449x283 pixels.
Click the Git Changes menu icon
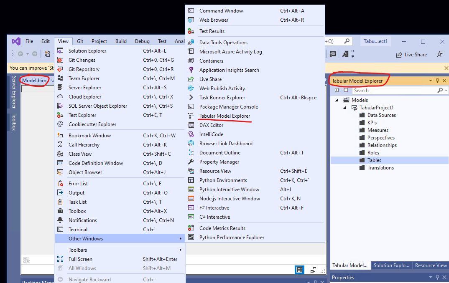click(60, 60)
